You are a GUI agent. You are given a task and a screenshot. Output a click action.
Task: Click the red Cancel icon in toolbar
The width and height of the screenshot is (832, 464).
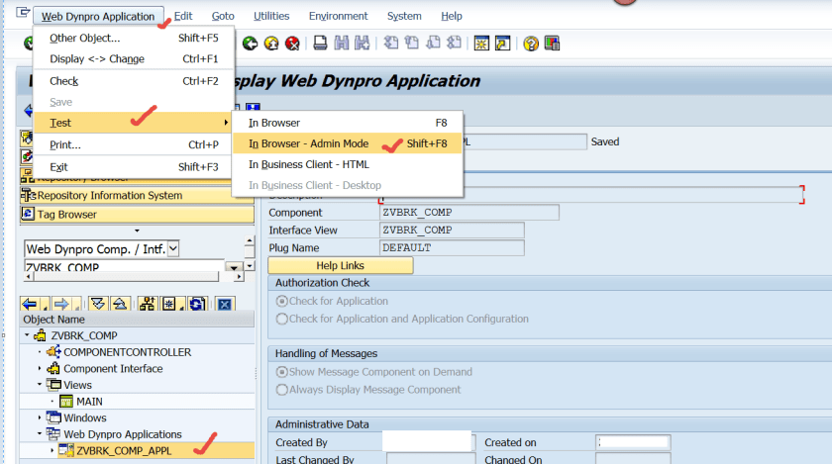(x=292, y=44)
